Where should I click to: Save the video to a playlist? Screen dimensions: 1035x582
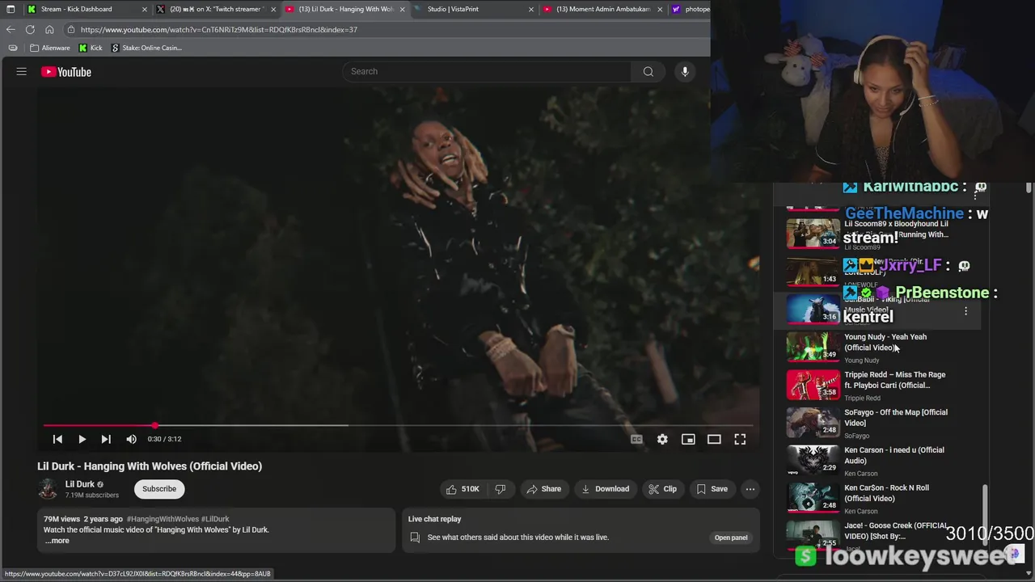click(712, 489)
